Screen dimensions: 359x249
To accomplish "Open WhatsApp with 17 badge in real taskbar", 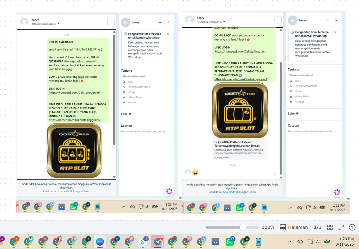I will [x=230, y=241].
